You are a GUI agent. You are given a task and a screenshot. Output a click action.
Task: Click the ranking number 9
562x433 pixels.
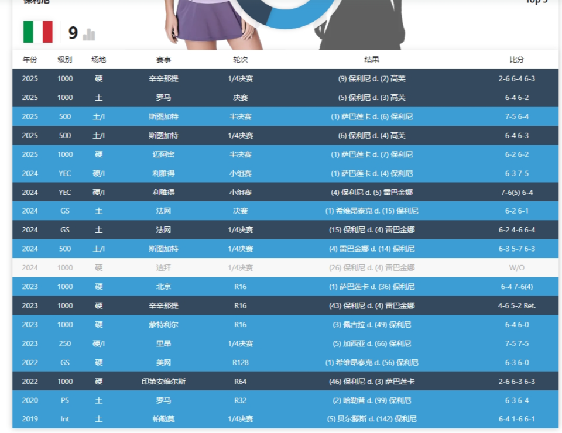(x=73, y=33)
